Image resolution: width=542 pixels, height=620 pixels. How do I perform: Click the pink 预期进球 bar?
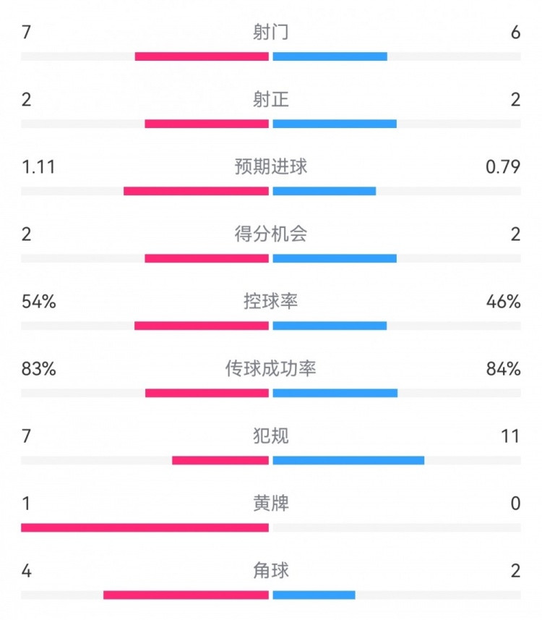click(x=197, y=192)
